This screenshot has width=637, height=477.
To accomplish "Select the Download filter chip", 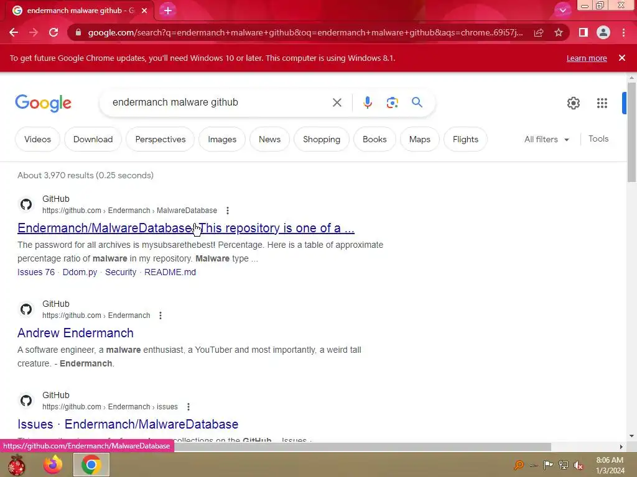I will click(x=93, y=139).
